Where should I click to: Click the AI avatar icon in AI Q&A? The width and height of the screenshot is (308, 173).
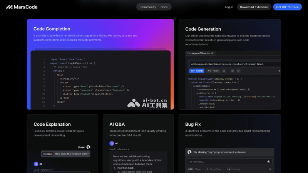click(111, 143)
